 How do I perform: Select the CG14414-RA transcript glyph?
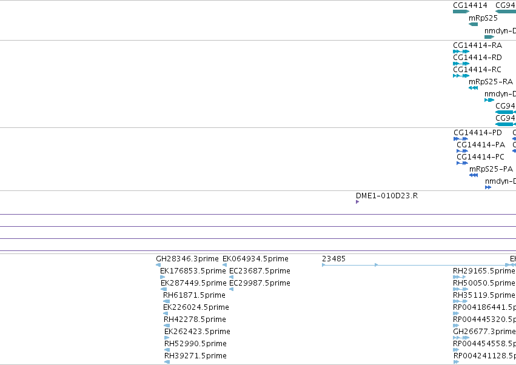461,52
